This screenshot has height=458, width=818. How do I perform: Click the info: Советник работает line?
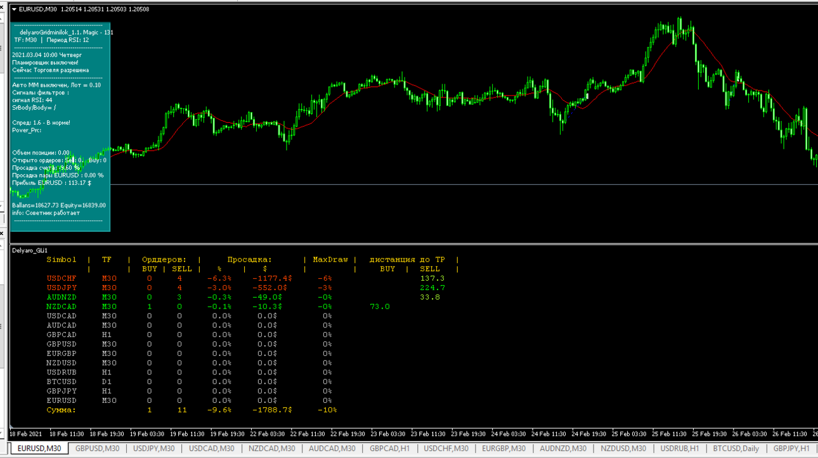46,213
